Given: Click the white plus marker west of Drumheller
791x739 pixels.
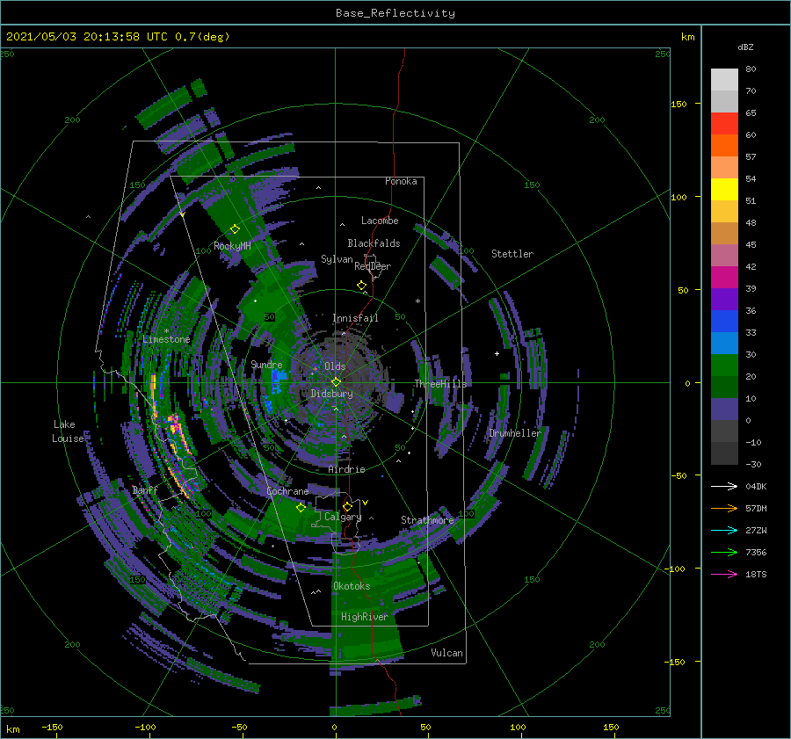Looking at the screenshot, I should point(497,353).
